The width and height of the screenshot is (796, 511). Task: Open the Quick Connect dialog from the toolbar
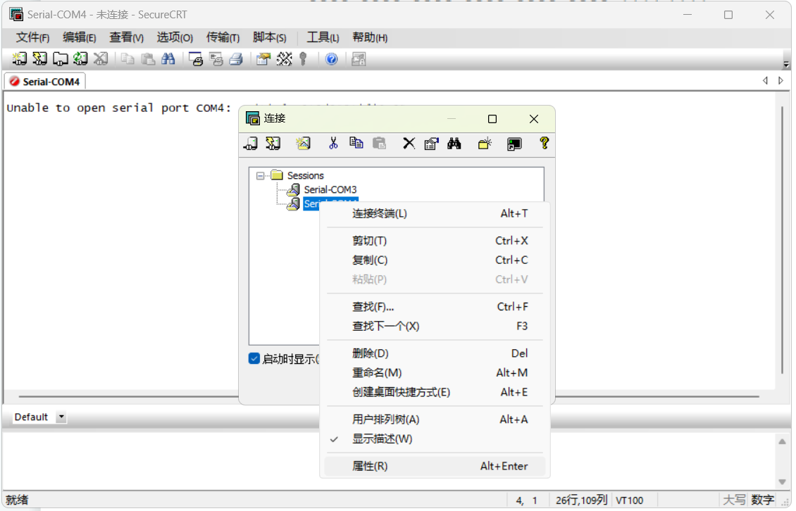(39, 58)
